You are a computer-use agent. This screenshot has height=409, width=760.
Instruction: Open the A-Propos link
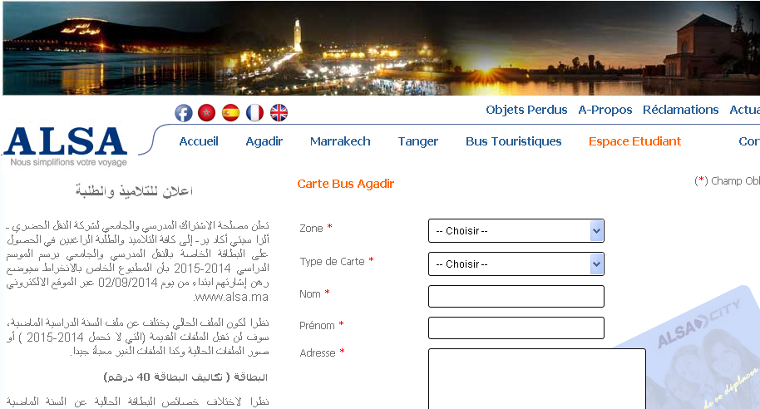pyautogui.click(x=605, y=110)
